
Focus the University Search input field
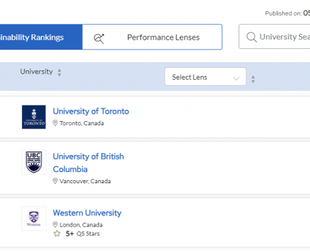tap(274, 36)
